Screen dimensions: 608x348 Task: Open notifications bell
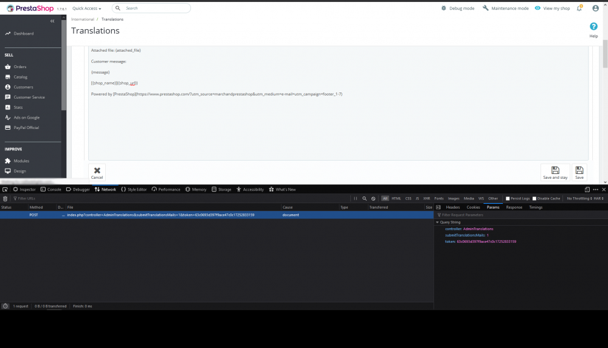click(x=579, y=8)
